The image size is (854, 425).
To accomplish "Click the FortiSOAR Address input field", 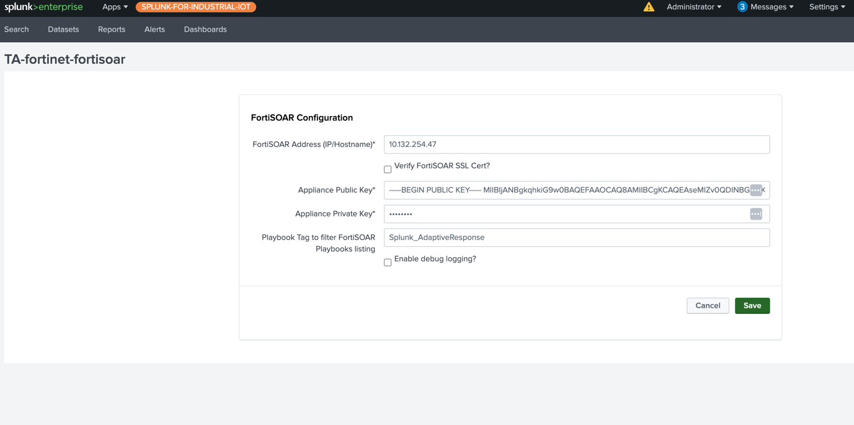I will point(576,145).
